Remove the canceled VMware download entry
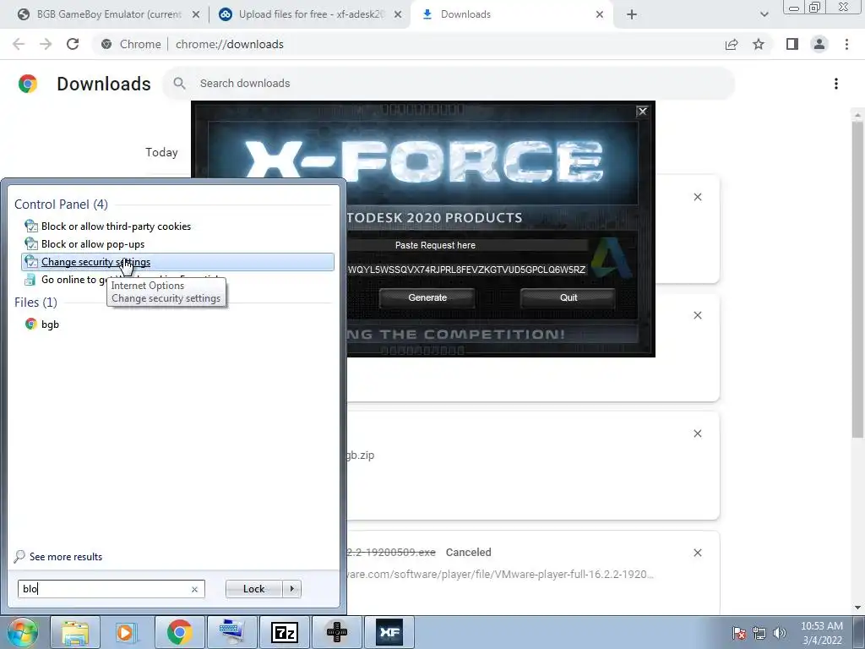Screen dimensions: 865x649 tap(697, 553)
